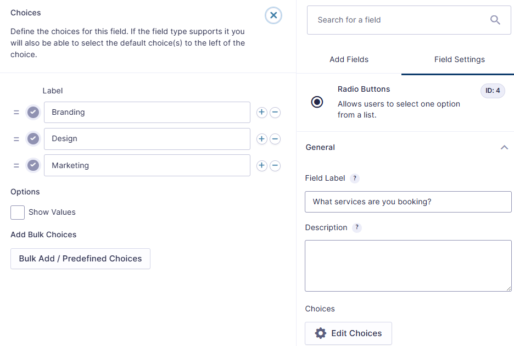Select the Radio Buttons field type icon
514x346 pixels.
[x=317, y=102]
